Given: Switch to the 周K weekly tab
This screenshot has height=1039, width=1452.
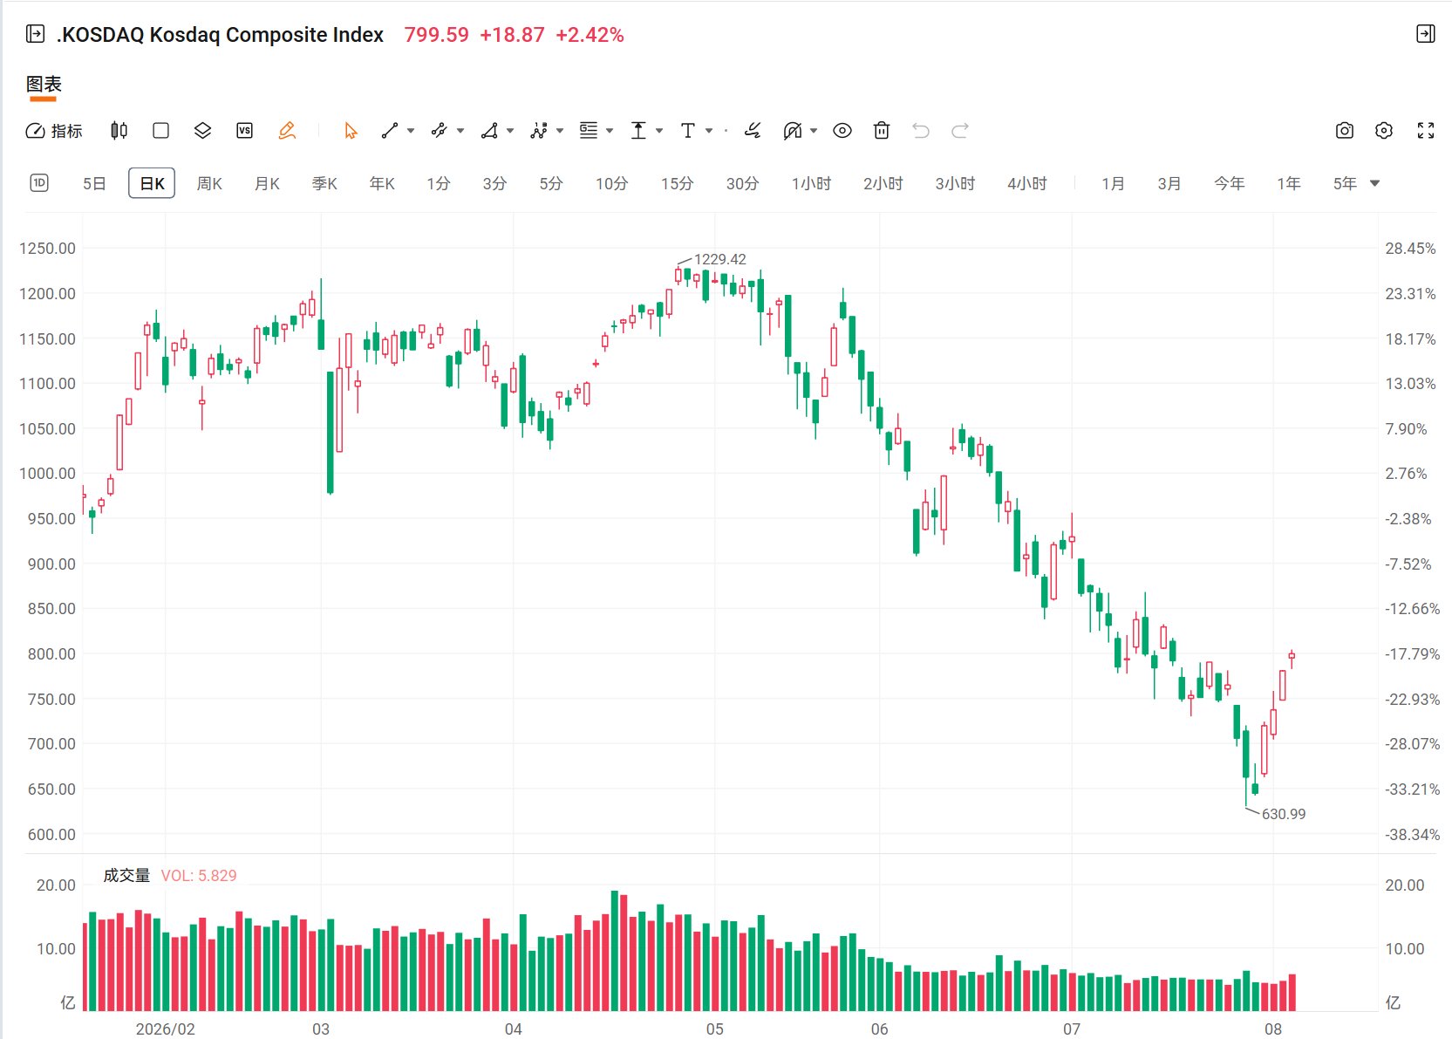Looking at the screenshot, I should click(x=209, y=183).
